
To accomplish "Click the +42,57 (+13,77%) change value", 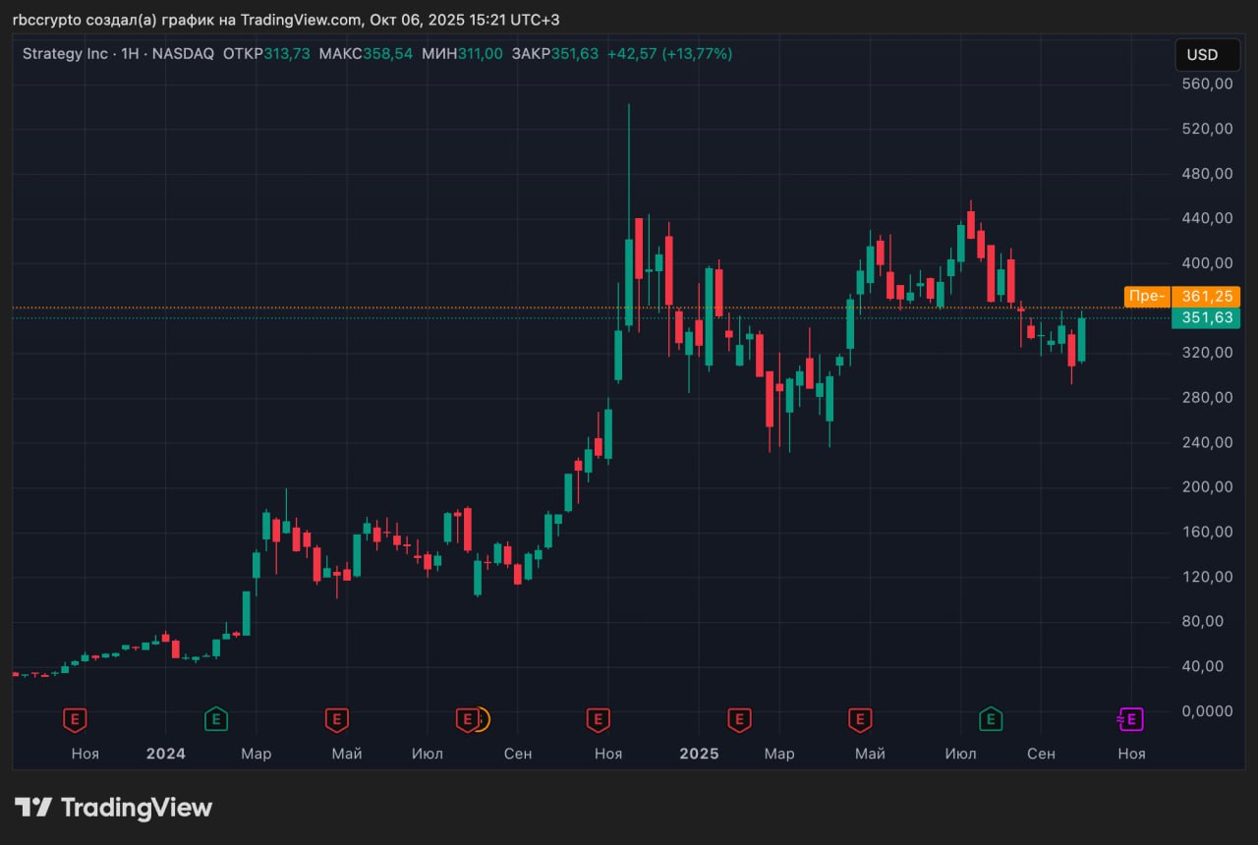I will pyautogui.click(x=669, y=54).
